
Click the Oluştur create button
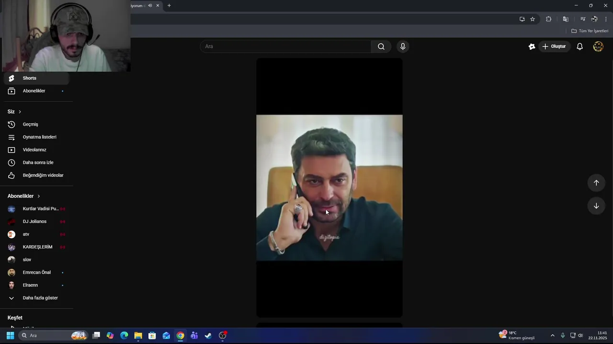[x=554, y=46]
